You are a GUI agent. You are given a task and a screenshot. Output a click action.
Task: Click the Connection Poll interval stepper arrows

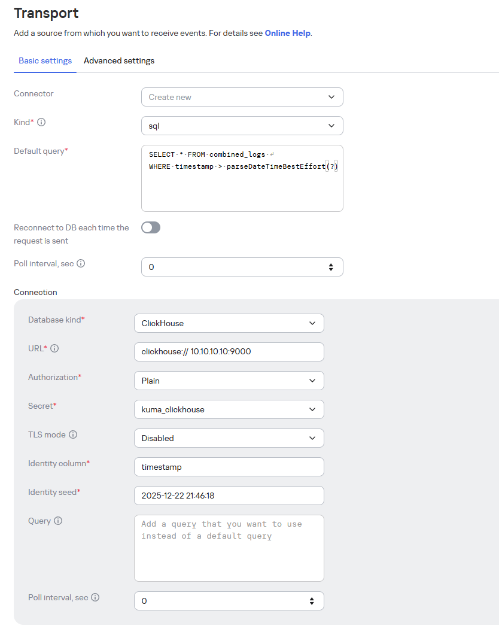pos(312,601)
